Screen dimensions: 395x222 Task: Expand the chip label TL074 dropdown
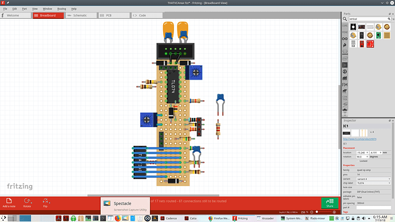[x=374, y=183]
